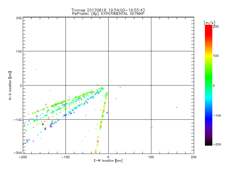Click the black -200 m/s colorbar bottom
The image size is (228, 171).
[209, 144]
